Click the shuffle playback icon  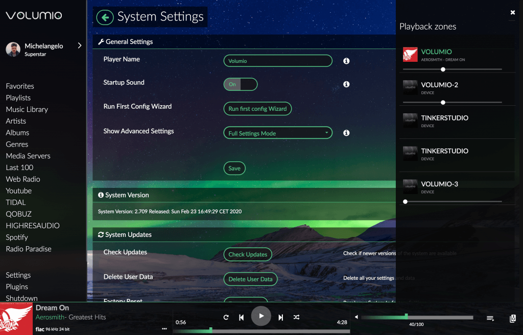pos(296,317)
